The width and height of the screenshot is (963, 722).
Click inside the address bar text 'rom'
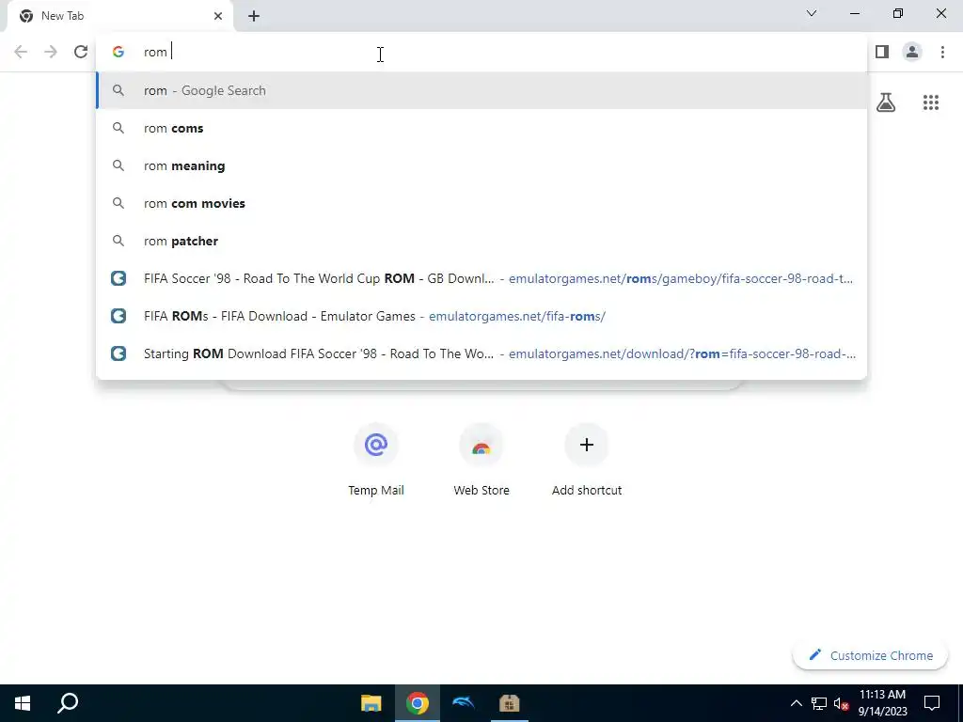[x=155, y=53]
